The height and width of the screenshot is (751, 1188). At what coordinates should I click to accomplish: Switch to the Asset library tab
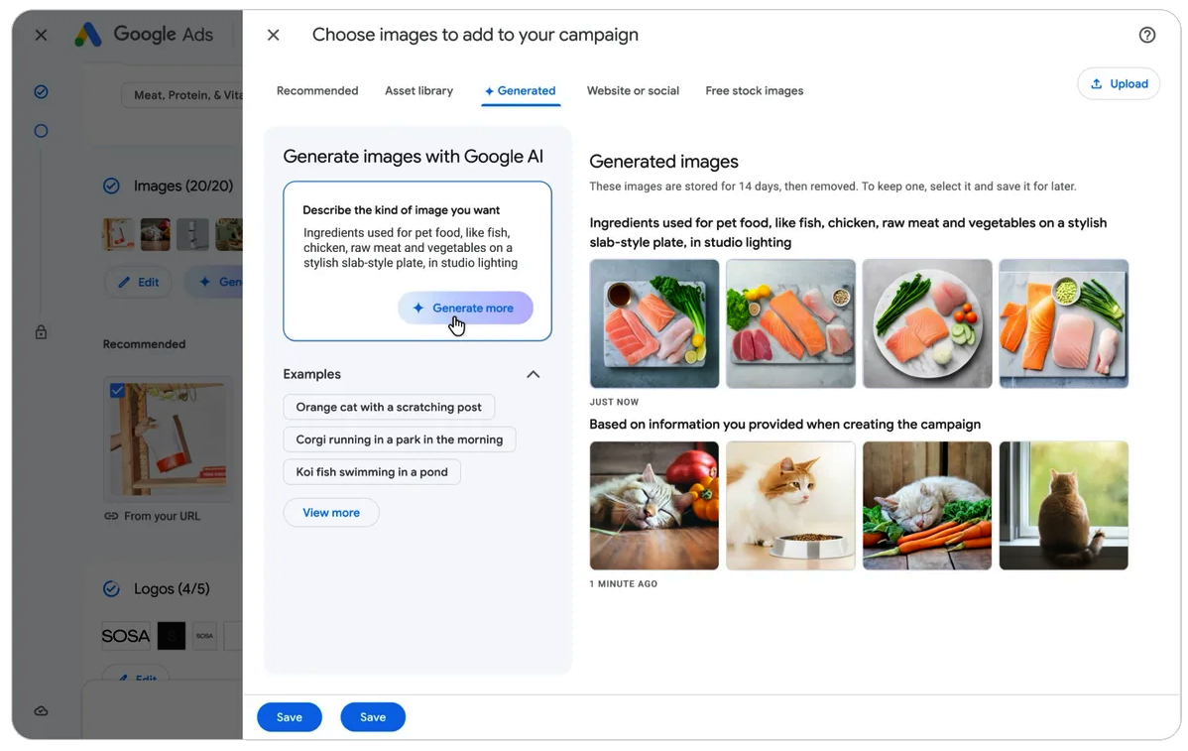418,90
